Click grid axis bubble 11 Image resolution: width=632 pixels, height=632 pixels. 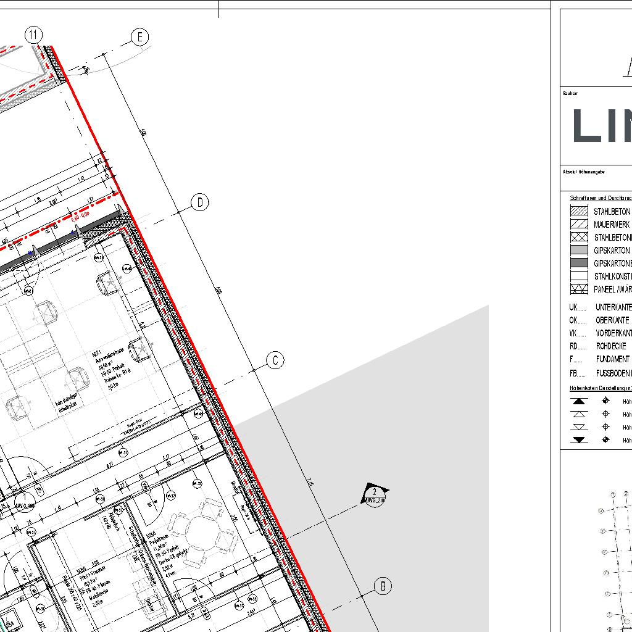click(34, 36)
